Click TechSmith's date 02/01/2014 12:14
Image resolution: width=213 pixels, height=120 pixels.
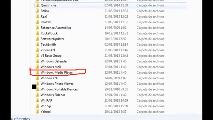(116, 44)
